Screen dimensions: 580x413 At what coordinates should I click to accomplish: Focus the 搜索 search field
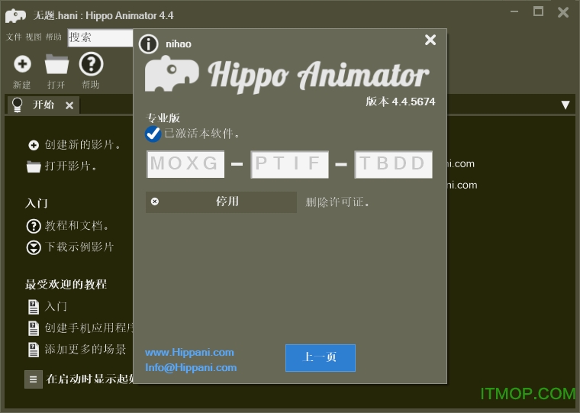click(100, 37)
